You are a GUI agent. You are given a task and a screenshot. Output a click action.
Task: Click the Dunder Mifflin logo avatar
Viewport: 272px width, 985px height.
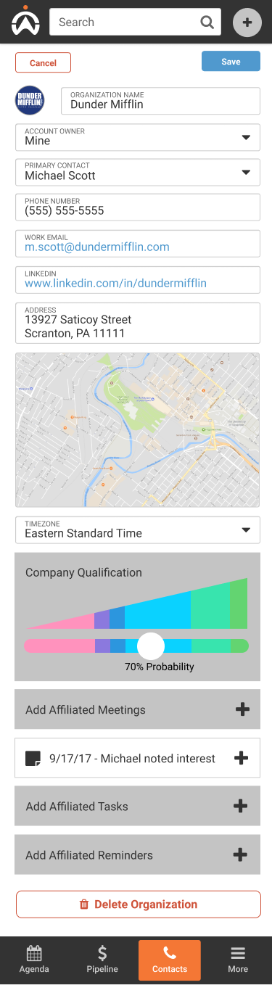tap(30, 101)
